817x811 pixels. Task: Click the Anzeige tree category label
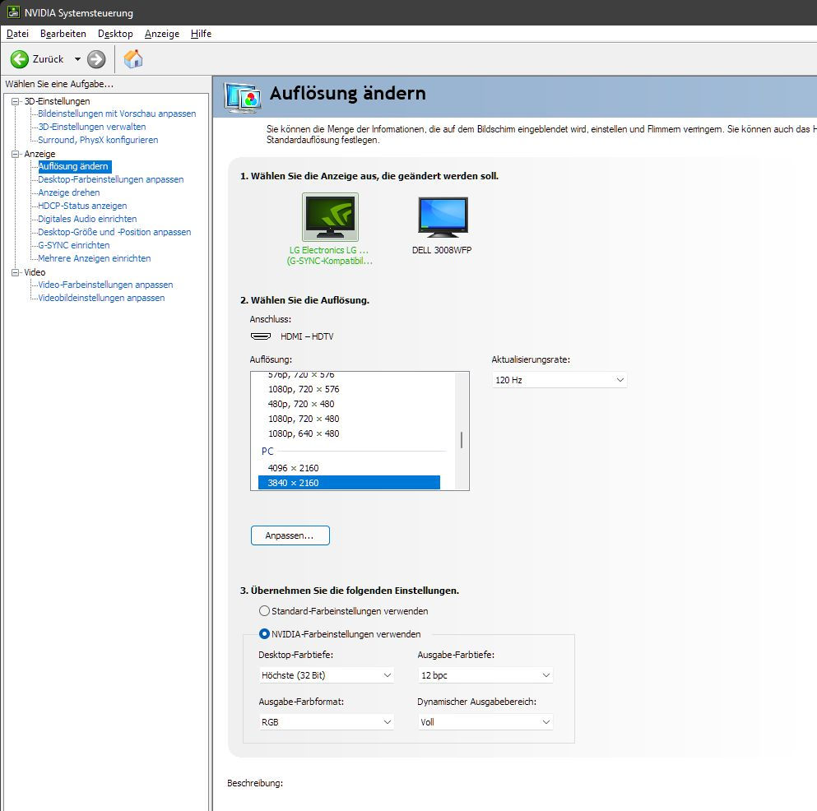click(x=39, y=154)
